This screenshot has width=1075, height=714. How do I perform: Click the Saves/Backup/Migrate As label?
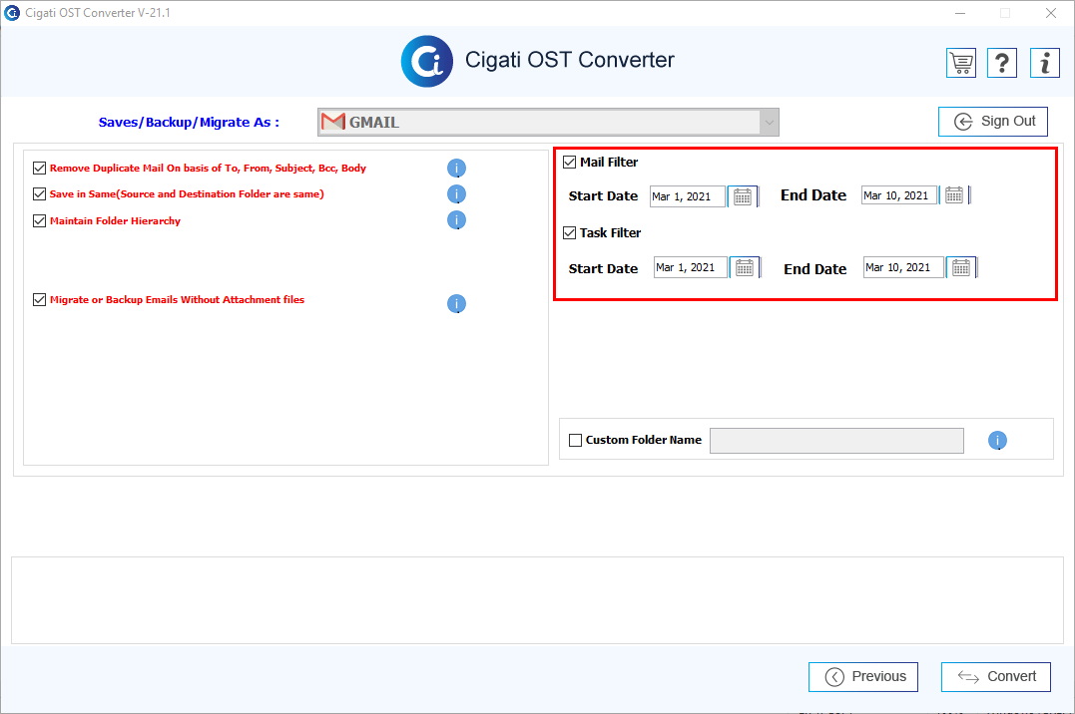point(189,122)
